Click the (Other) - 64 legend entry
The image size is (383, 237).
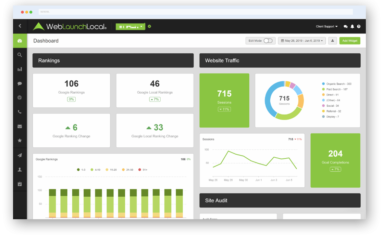[x=331, y=100]
